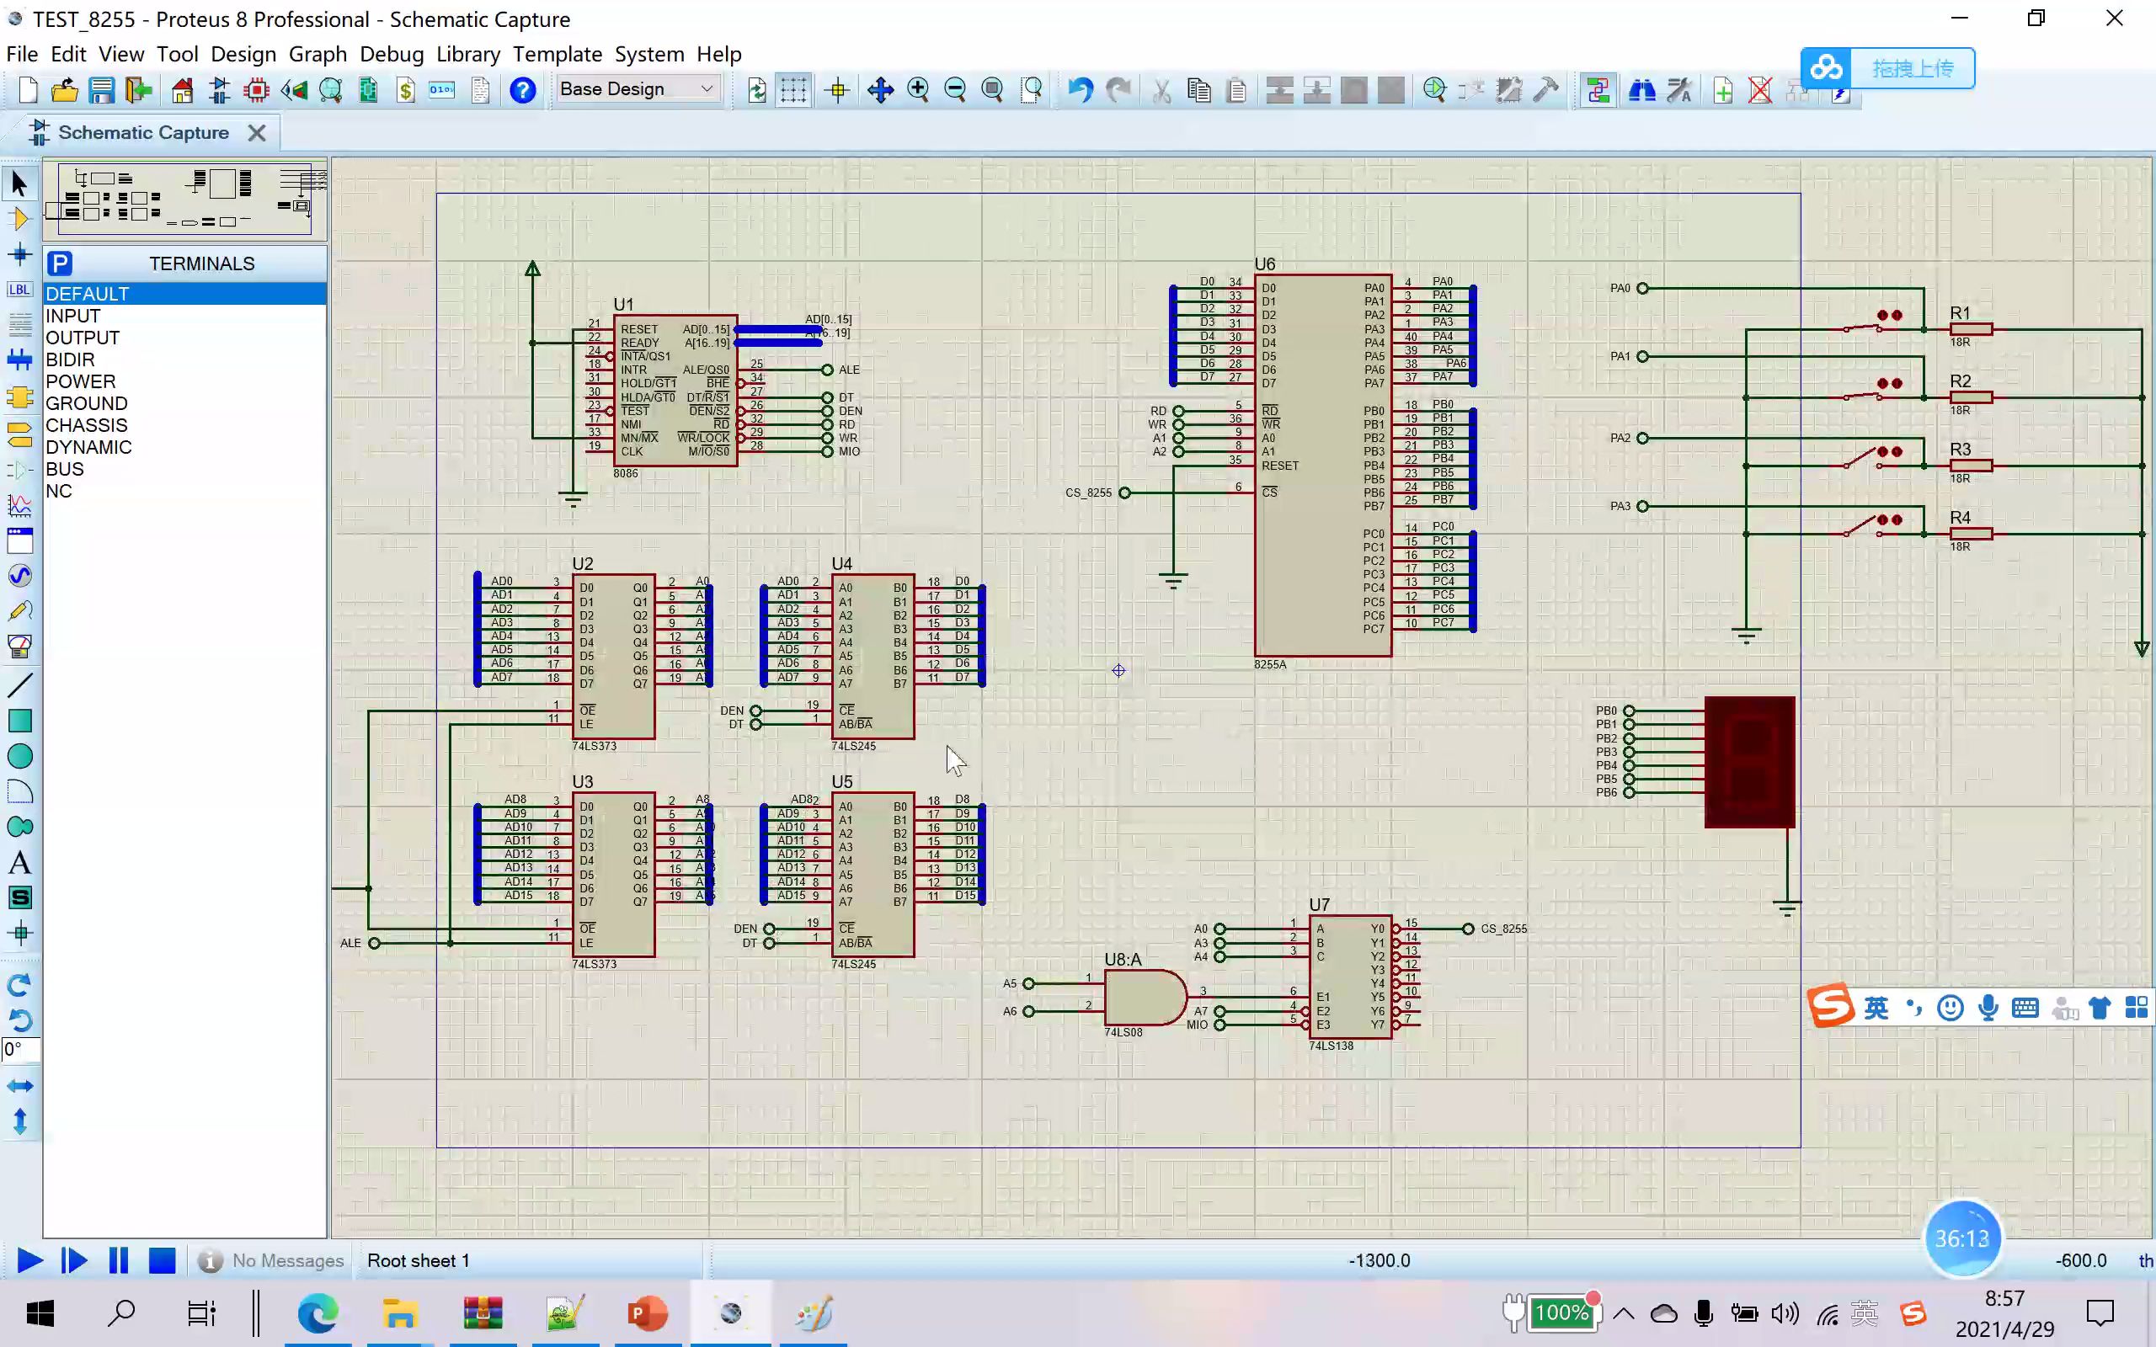Click the Zoom In magnifier icon
Image resolution: width=2156 pixels, height=1347 pixels.
click(x=918, y=90)
